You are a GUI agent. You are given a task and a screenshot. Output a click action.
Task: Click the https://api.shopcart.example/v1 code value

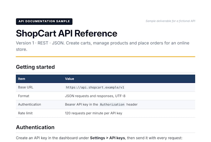pyautogui.click(x=95, y=87)
